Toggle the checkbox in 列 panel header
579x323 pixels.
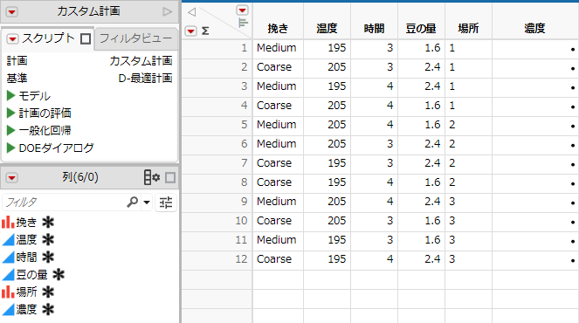coord(170,178)
